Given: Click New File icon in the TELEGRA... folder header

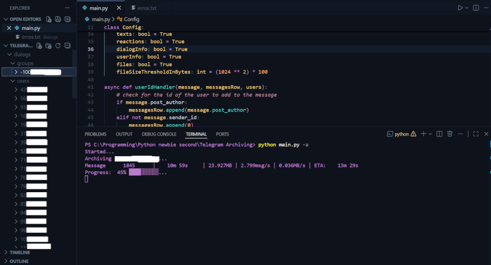Looking at the screenshot, I should point(39,46).
